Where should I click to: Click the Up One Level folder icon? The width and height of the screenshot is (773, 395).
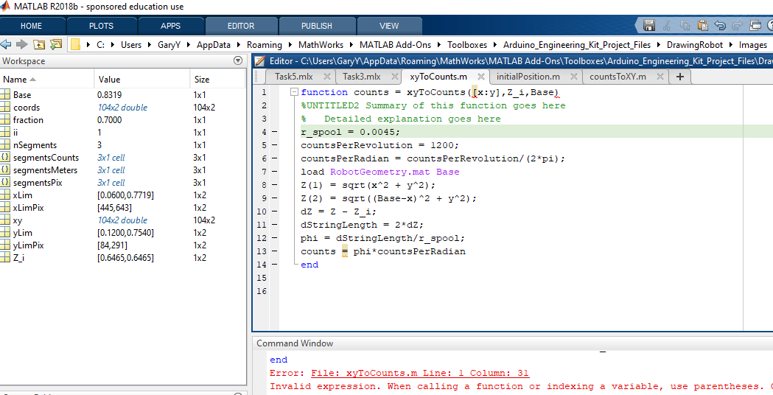tap(39, 45)
